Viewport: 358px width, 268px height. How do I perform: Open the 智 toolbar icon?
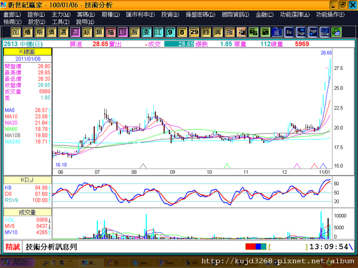[x=134, y=32]
